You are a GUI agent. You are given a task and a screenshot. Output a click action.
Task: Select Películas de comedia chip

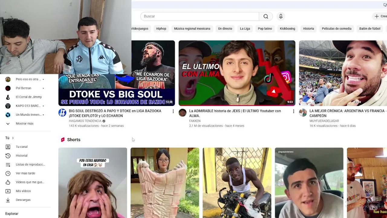point(337,28)
